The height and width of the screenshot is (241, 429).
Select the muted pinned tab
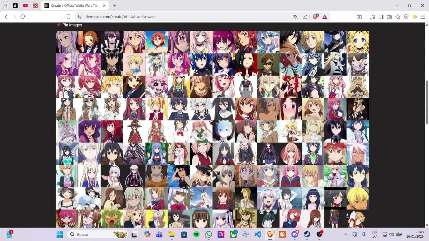[x=5, y=6]
